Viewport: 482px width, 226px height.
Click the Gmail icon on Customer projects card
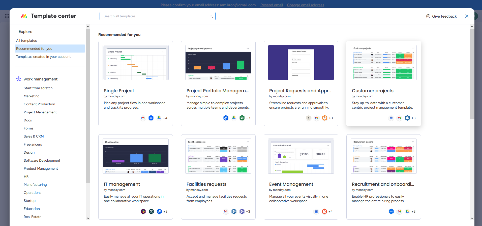click(399, 118)
